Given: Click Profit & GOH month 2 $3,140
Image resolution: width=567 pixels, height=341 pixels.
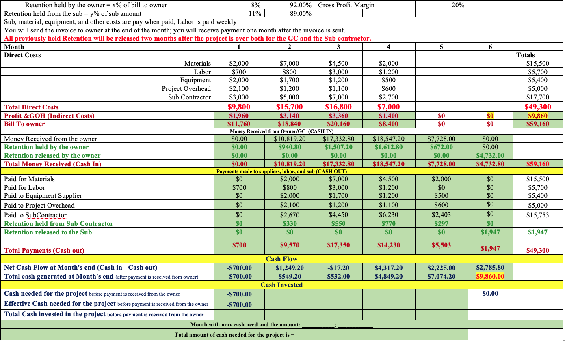Looking at the screenshot, I should pyautogui.click(x=289, y=116).
